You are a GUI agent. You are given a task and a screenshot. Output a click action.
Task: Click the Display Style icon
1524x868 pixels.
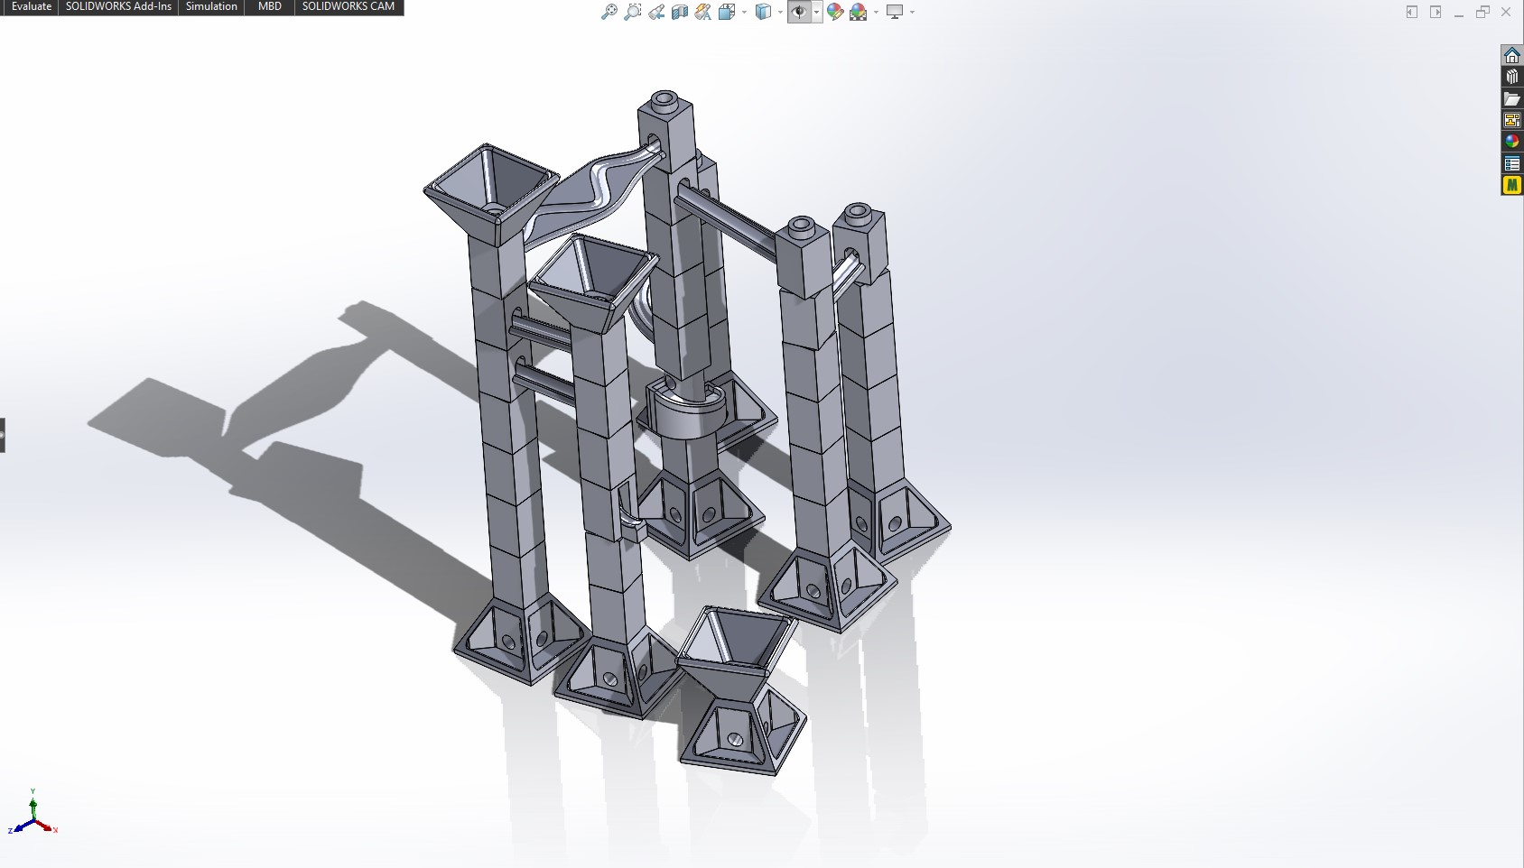pyautogui.click(x=763, y=12)
